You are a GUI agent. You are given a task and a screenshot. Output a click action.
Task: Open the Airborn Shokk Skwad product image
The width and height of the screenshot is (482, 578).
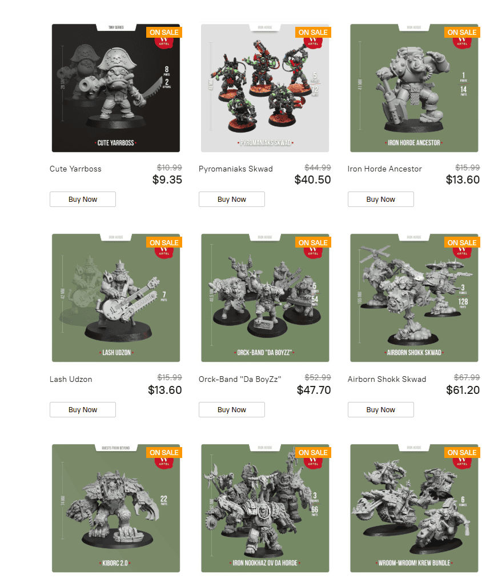pos(414,298)
